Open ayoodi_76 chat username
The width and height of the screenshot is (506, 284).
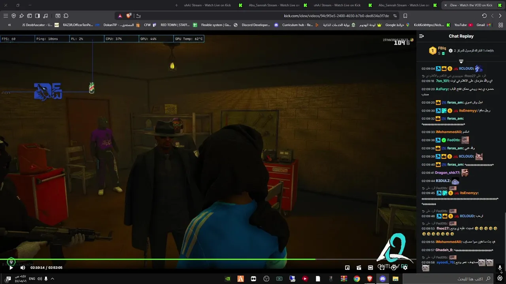click(x=445, y=262)
